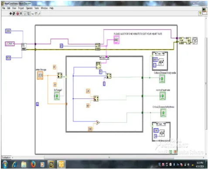The height and width of the screenshot is (169, 211).
Task: Select the VISA Read node on the wire
Action: 98,47
